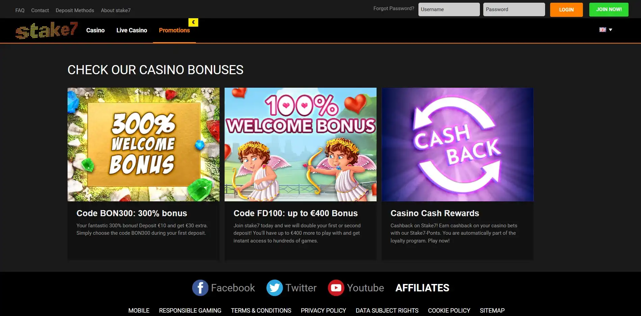Open the Deposit Methods link

click(75, 10)
